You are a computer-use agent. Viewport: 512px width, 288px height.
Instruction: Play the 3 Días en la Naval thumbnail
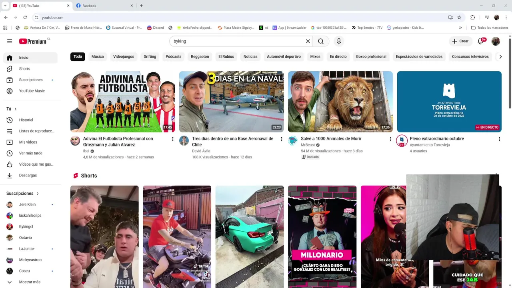[232, 102]
